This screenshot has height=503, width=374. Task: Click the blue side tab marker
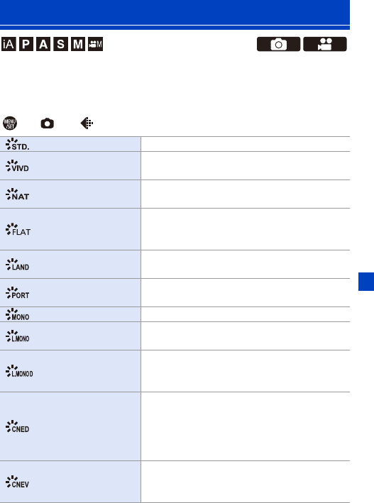click(x=366, y=282)
